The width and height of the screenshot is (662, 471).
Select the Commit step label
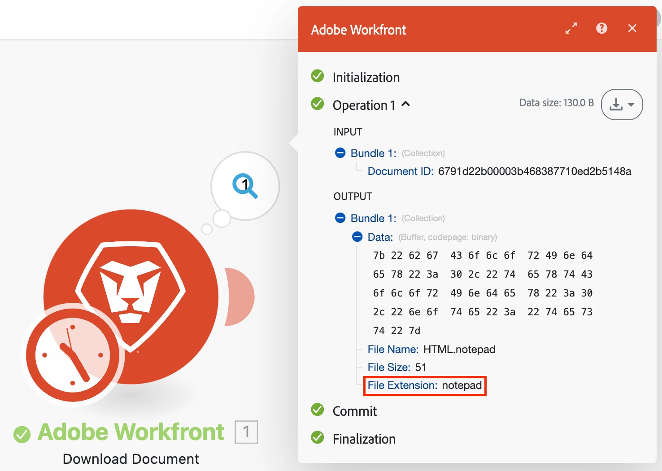[355, 411]
